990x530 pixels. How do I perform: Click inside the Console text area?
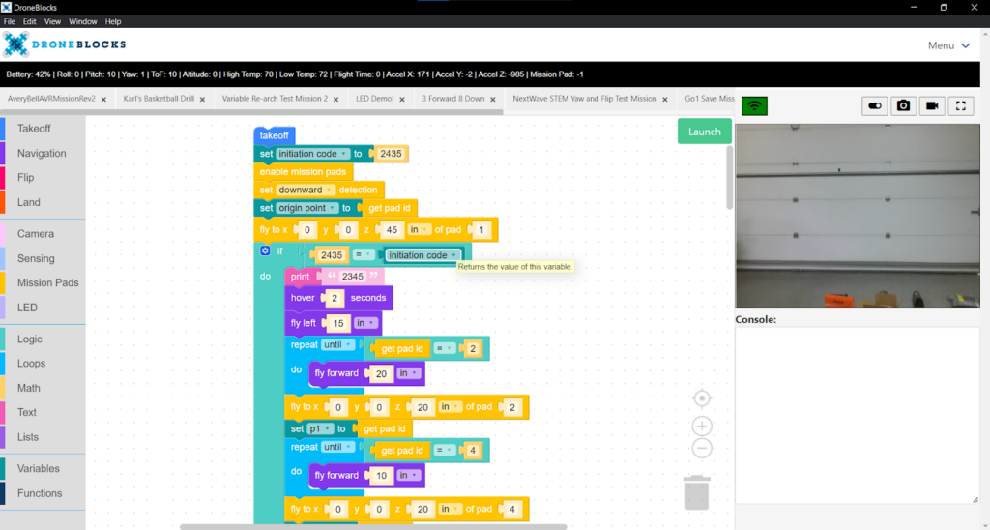tap(857, 414)
